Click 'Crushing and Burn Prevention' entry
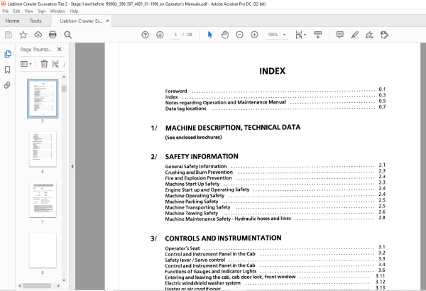The image size is (426, 291). (x=199, y=172)
